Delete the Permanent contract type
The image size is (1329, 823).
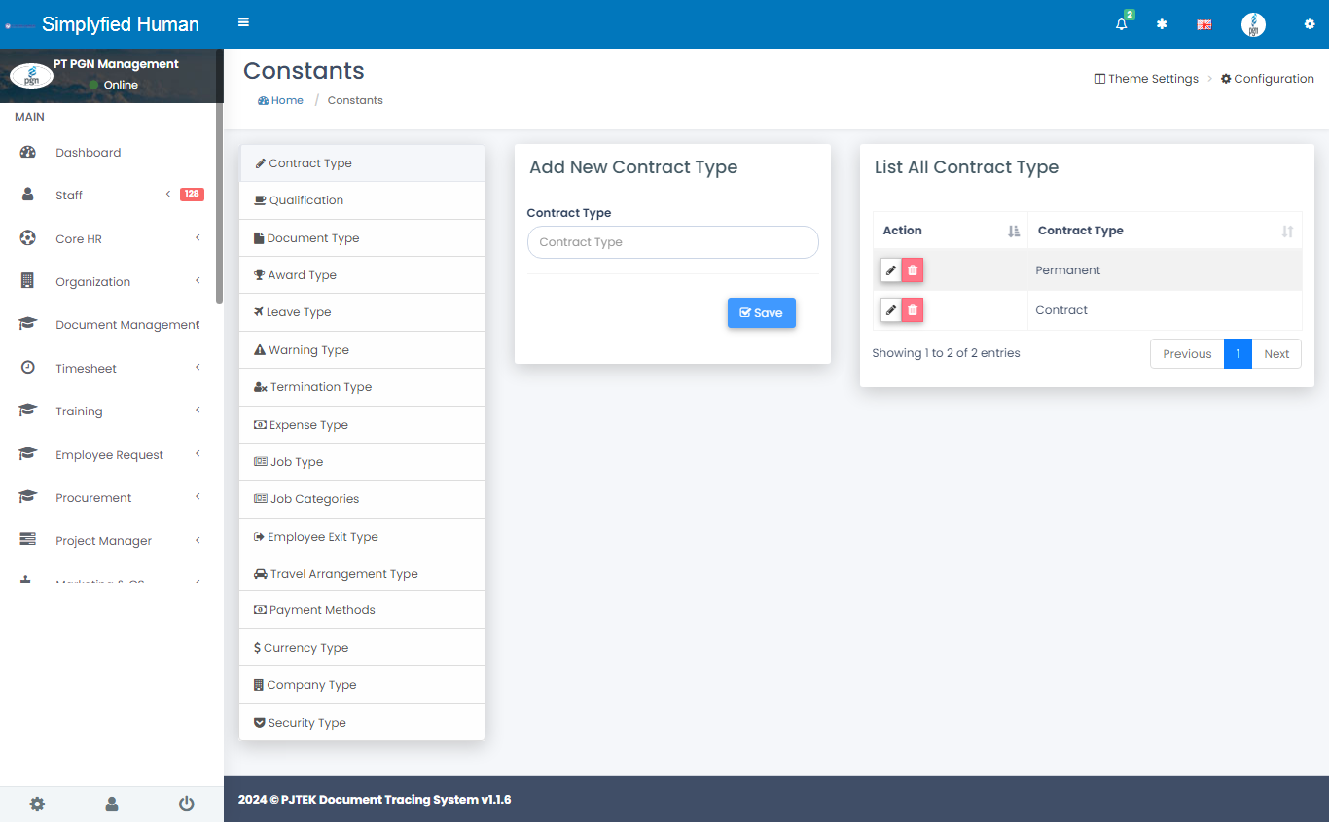point(913,270)
